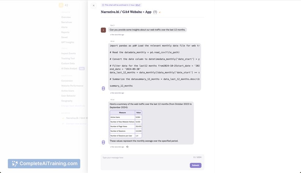
Task: Click the page views value 28,453
Action: click(x=138, y=126)
